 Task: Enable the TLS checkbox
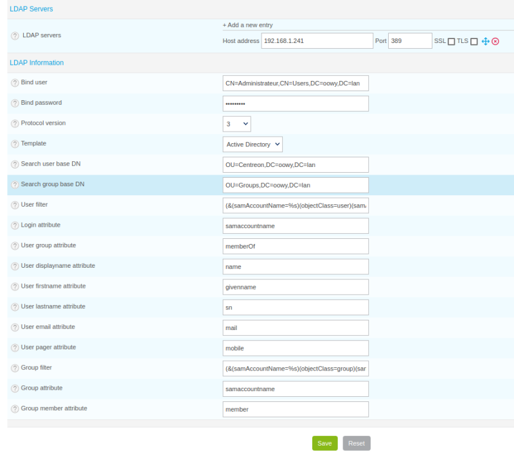[474, 42]
